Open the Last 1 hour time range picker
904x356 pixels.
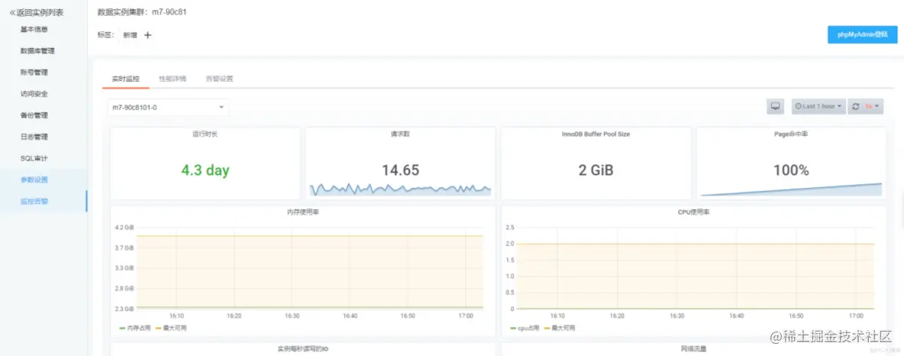[818, 107]
